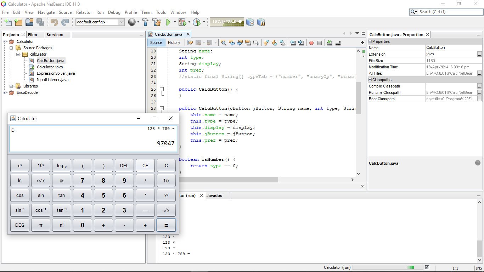
Task: Click the profiler snapshot clock icon
Action: pos(250,22)
